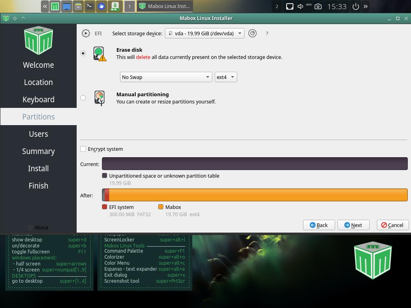
Task: Click the Mabox Linux Installer taskbar entry
Action: click(165, 6)
